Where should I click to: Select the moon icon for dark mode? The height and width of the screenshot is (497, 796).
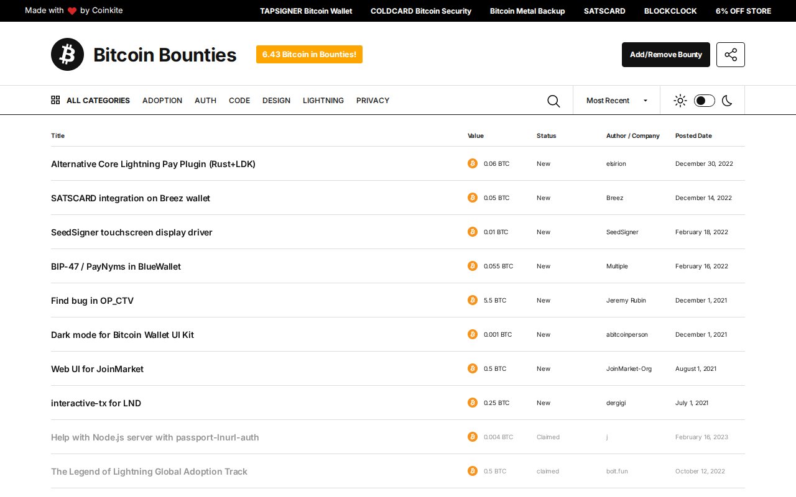727,100
